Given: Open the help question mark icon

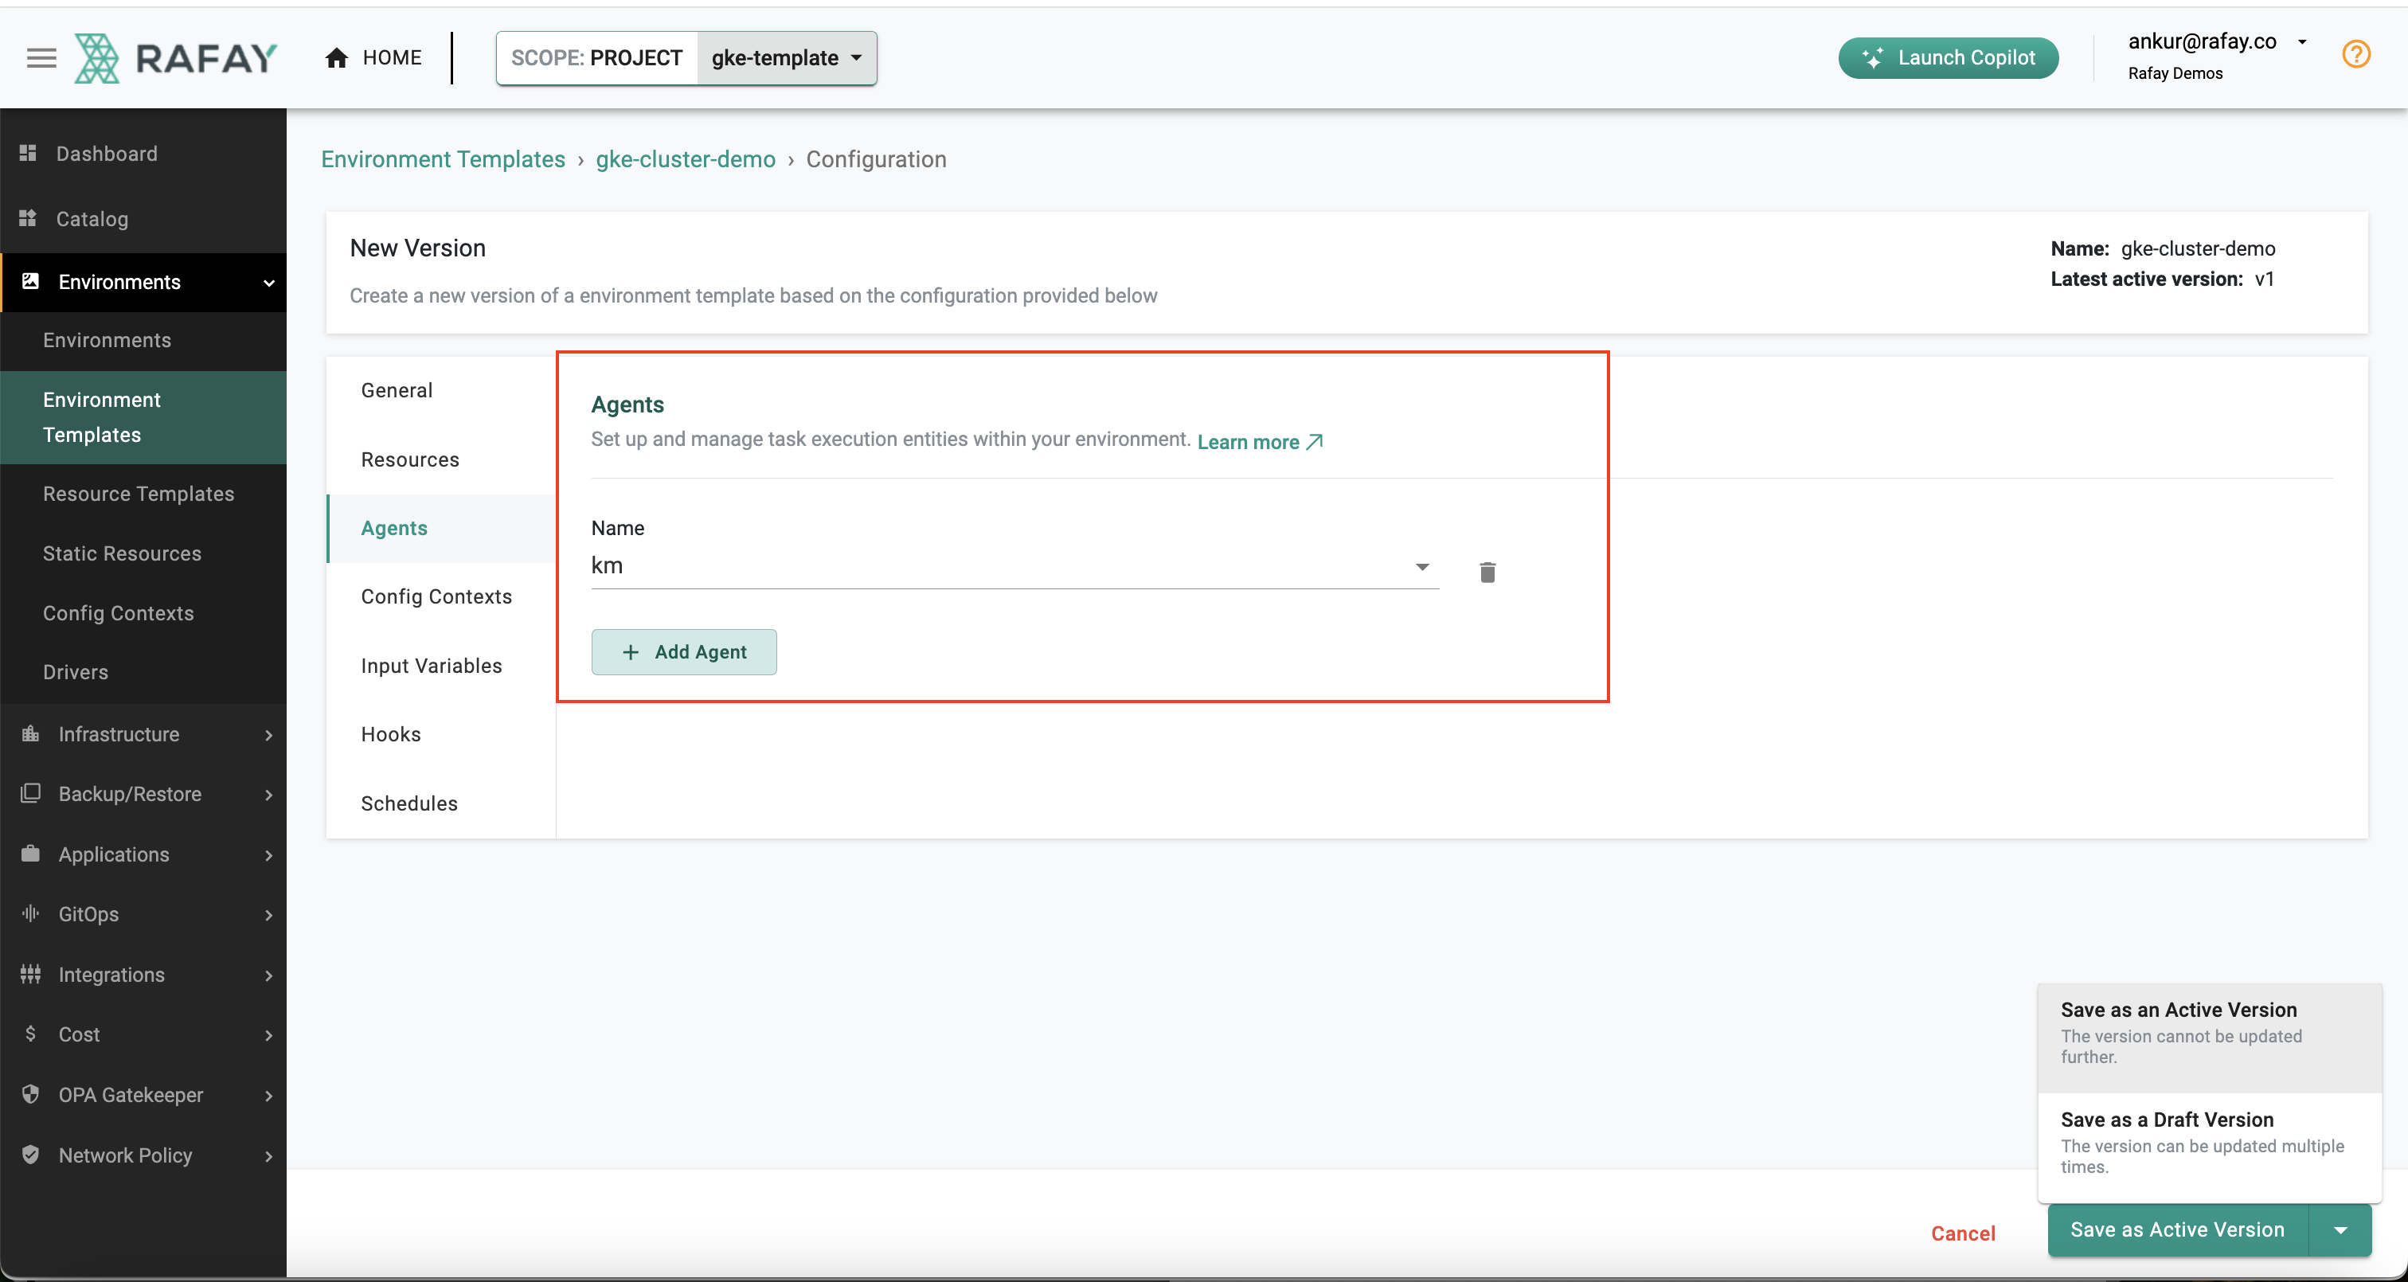Looking at the screenshot, I should (2355, 54).
